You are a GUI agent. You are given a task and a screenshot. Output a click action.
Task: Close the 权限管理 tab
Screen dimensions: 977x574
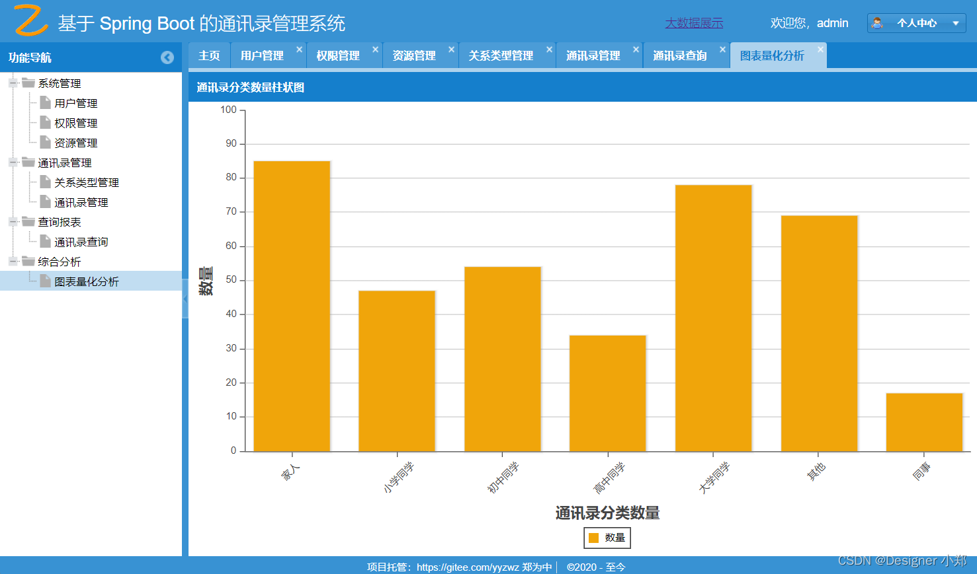point(375,50)
